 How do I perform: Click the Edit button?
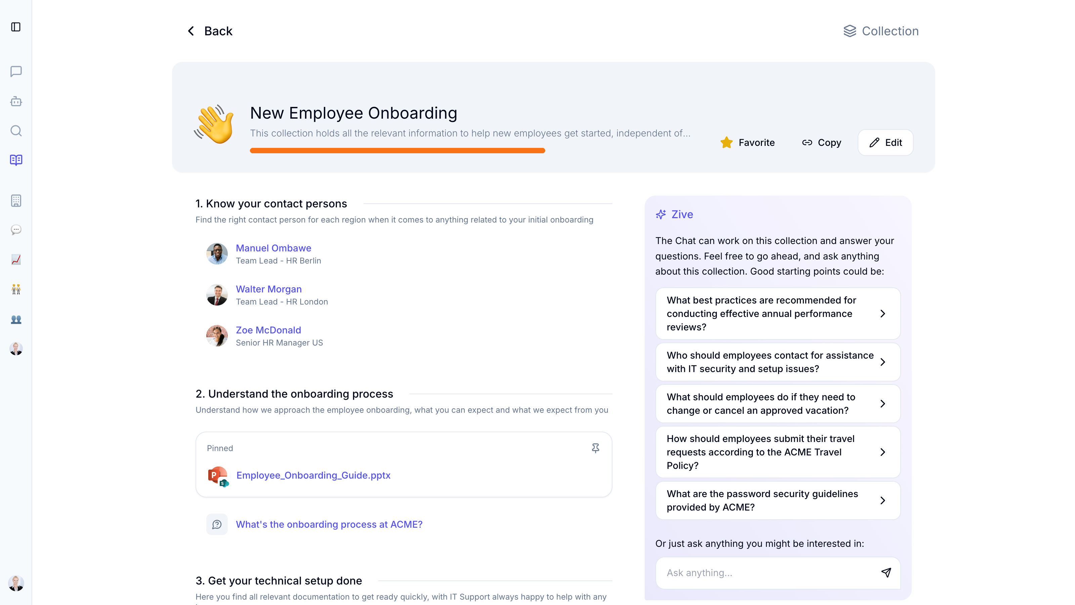(885, 143)
